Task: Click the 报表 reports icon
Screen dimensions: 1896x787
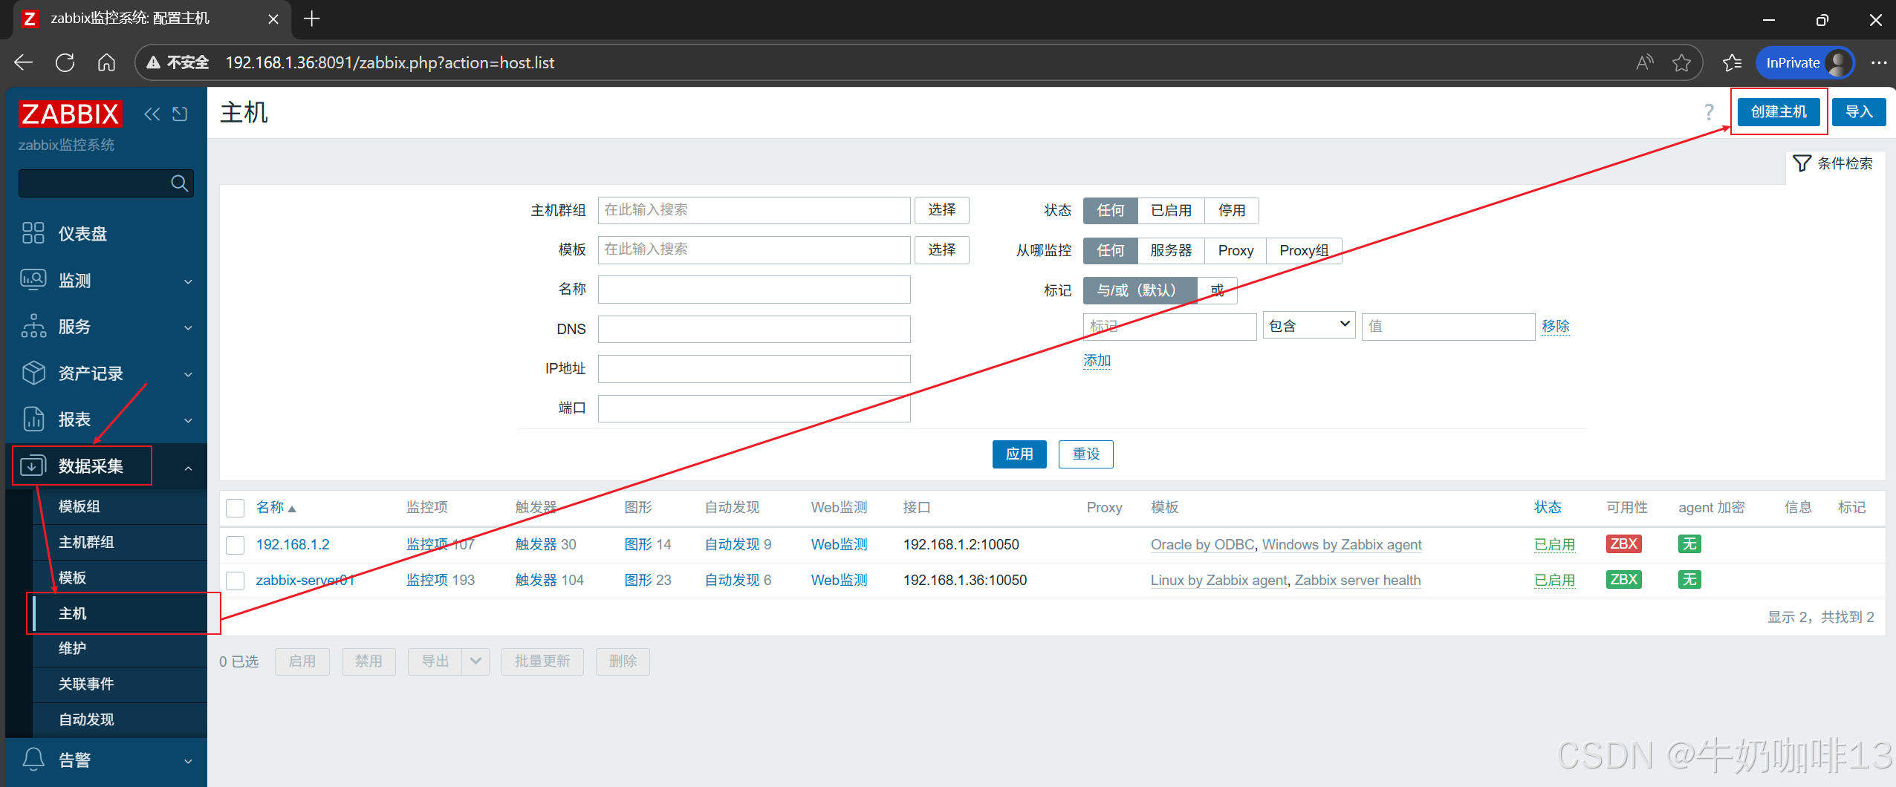Action: click(33, 419)
